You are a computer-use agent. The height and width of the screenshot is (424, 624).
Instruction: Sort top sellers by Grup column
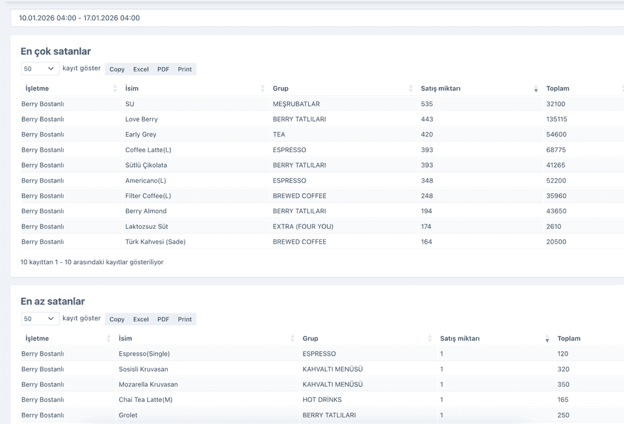tap(343, 88)
